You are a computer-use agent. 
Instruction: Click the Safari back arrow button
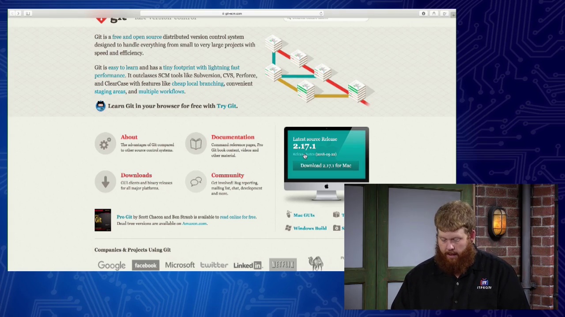12,14
